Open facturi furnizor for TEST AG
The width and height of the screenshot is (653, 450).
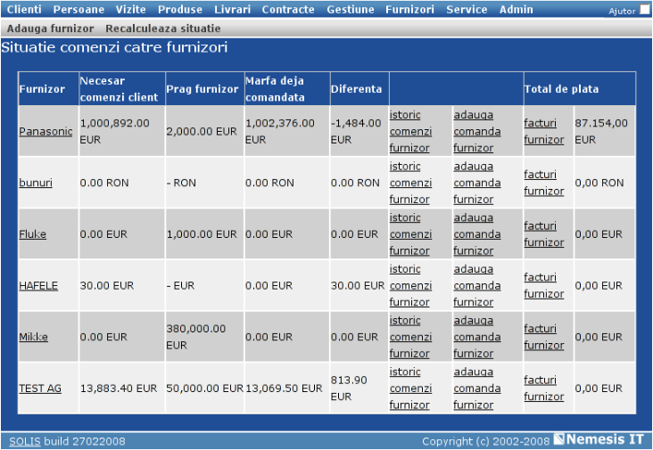coord(544,389)
